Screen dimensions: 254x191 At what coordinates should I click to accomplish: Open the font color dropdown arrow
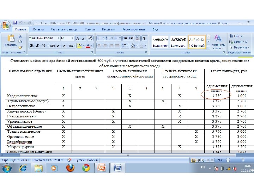(92, 46)
